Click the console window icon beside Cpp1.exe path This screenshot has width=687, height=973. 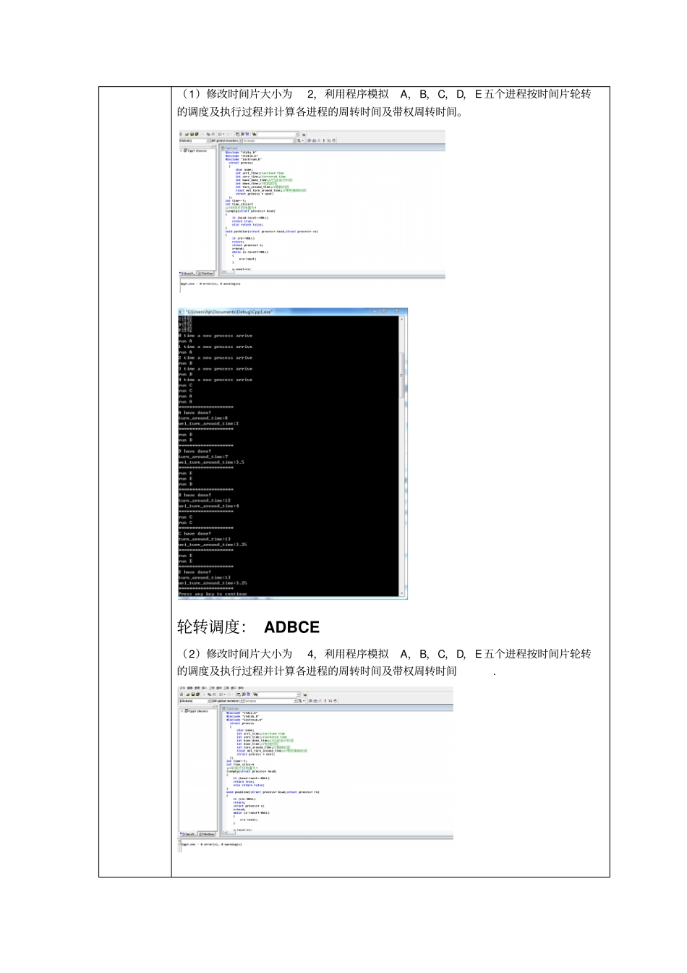coord(181,312)
